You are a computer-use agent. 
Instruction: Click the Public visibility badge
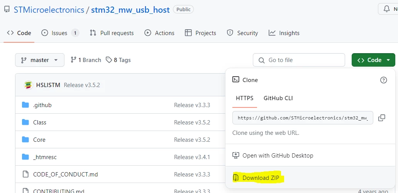(x=183, y=9)
